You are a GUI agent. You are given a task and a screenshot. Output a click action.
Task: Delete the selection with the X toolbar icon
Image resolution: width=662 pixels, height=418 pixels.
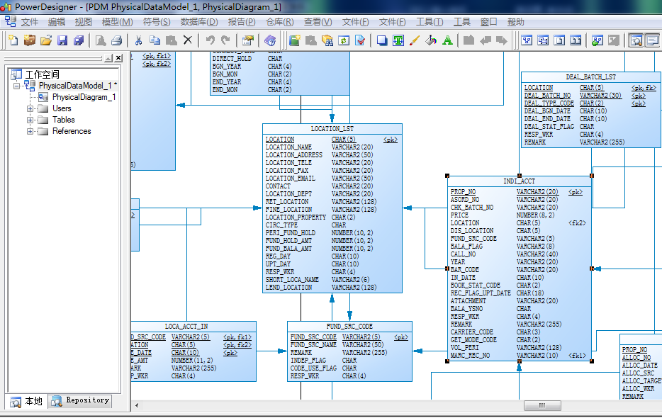pos(187,40)
